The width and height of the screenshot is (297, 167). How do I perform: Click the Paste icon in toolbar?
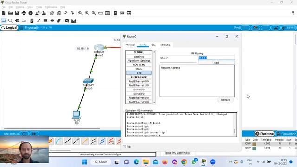59,13
